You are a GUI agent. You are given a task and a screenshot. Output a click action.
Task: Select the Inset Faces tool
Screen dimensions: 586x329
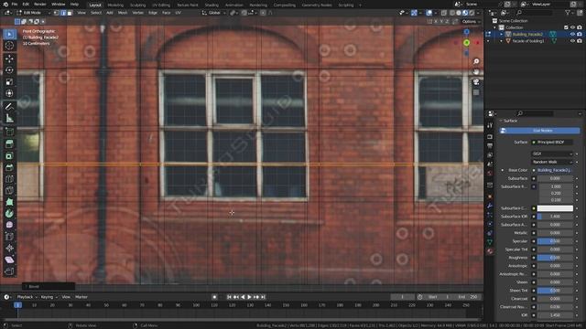point(9,155)
